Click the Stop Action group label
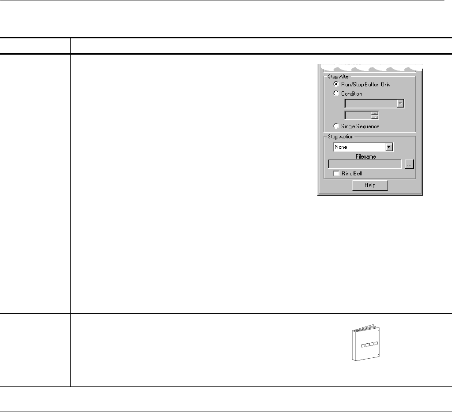The image size is (452, 412). click(x=341, y=137)
